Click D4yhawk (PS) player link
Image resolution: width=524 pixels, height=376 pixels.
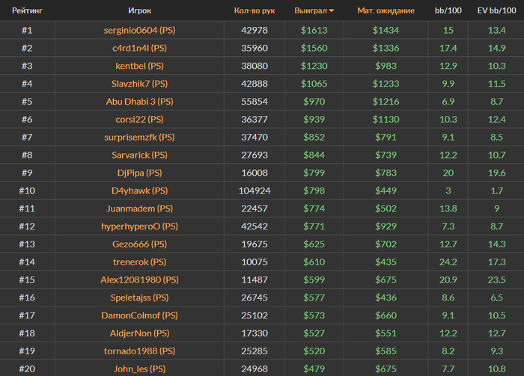[x=140, y=191]
